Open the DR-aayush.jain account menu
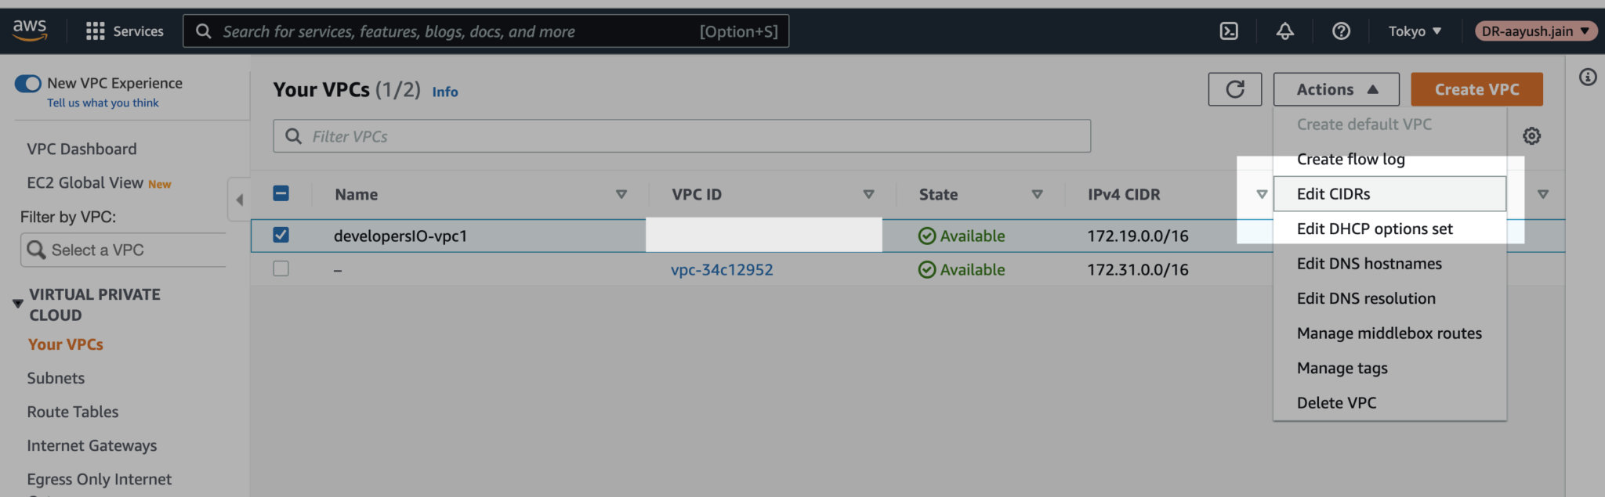The height and width of the screenshot is (497, 1605). (1534, 31)
